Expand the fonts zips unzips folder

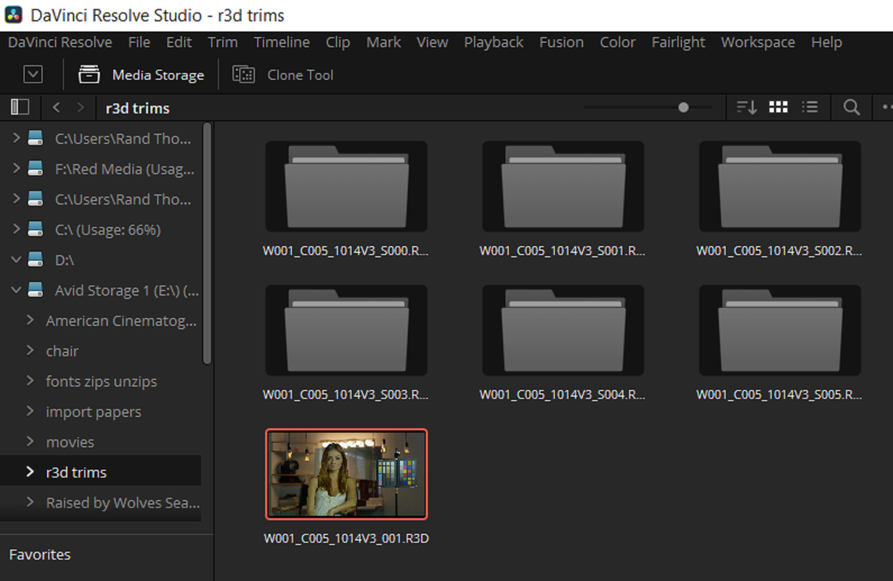click(30, 381)
